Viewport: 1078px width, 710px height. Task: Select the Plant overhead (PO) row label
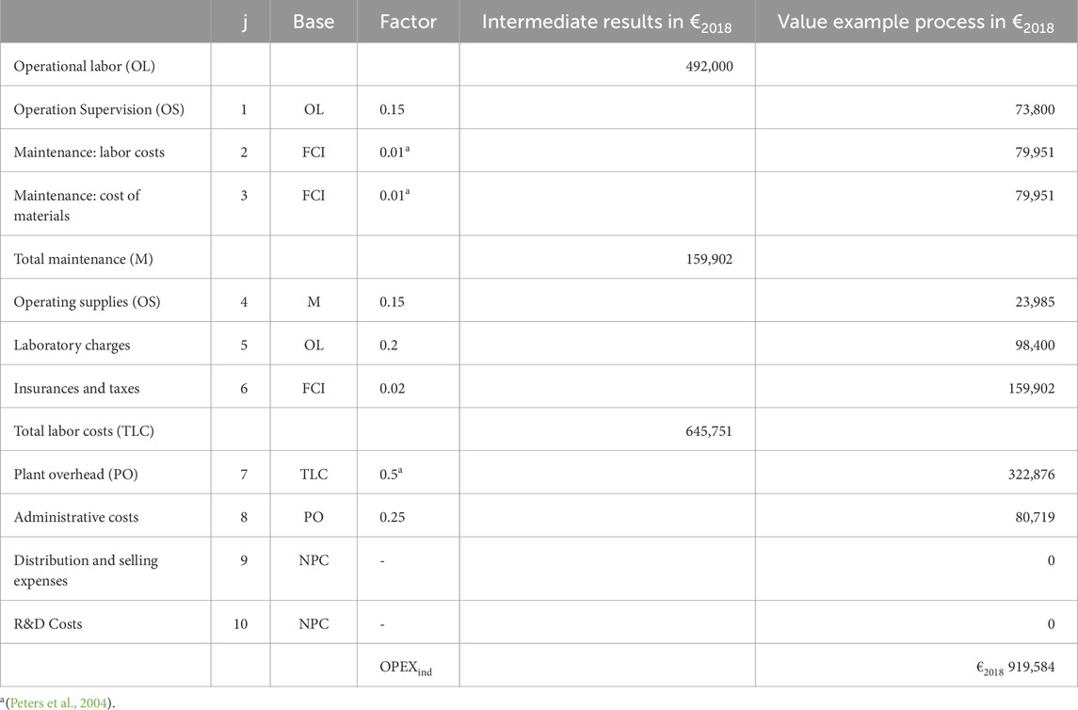75,474
